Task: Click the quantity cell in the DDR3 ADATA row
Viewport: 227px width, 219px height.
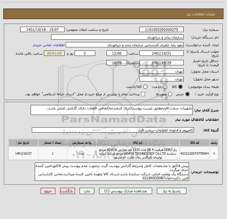Action: (53, 153)
